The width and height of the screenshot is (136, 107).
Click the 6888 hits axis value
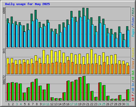click(4, 10)
